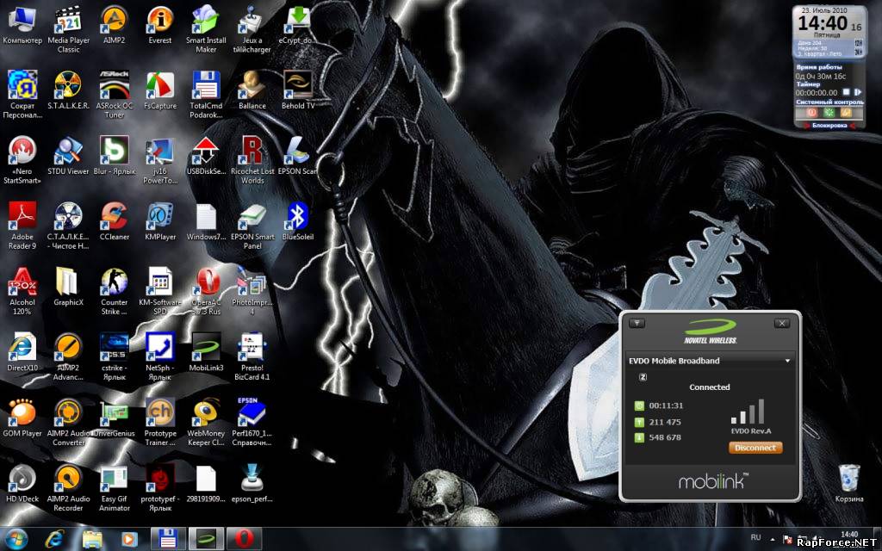
Task: Click the Ballance game icon
Action: click(x=252, y=90)
